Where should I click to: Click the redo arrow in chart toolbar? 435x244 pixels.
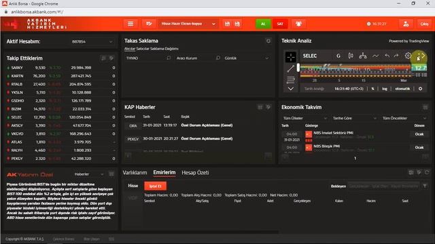coord(396,56)
